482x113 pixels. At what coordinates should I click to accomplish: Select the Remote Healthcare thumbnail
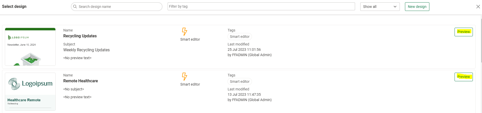tap(30, 92)
